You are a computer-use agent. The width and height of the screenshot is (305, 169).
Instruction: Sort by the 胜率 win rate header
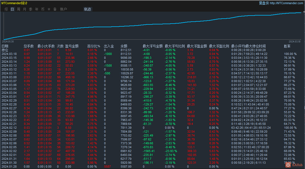[x=287, y=46]
